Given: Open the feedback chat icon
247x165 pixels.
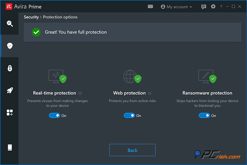Looking at the screenshot, I should (x=204, y=7).
